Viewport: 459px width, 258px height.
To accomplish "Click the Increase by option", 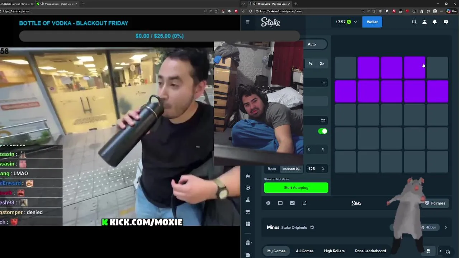I will click(x=291, y=169).
